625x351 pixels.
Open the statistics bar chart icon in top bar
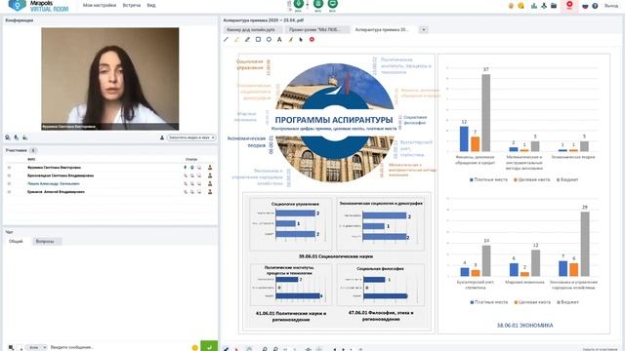click(534, 6)
